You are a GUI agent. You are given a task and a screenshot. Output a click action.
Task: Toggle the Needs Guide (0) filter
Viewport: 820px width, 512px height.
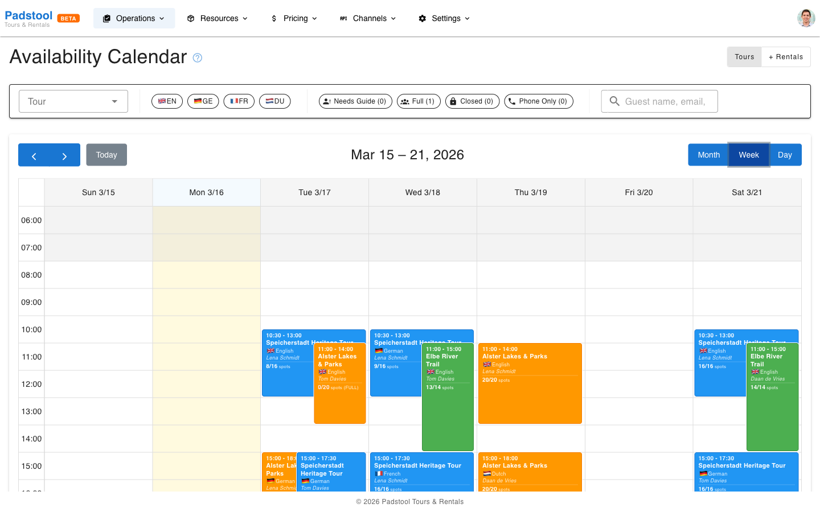(x=355, y=101)
